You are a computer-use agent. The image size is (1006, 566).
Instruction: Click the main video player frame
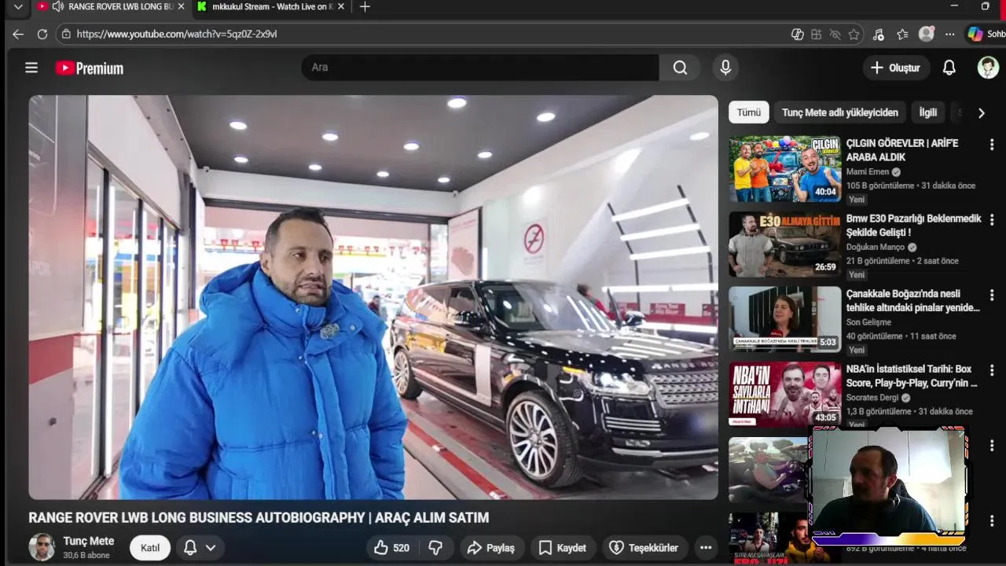coord(373,297)
